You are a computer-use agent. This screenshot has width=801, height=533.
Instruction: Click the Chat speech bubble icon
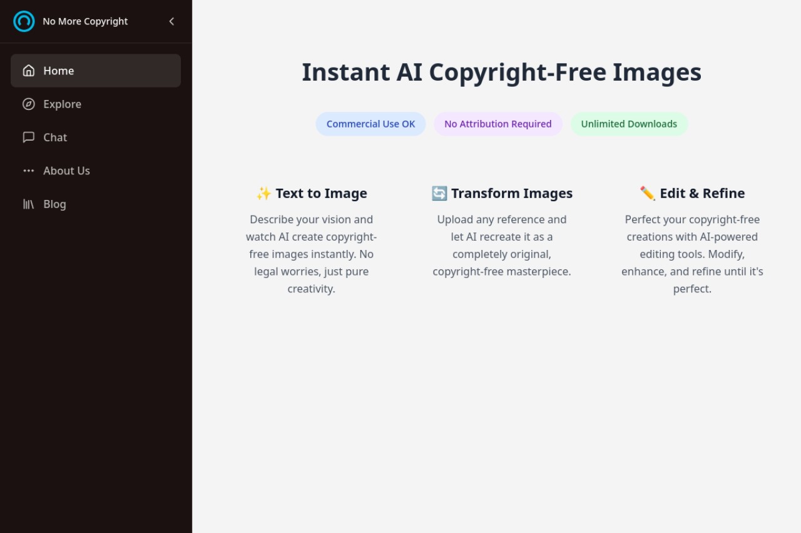point(29,137)
